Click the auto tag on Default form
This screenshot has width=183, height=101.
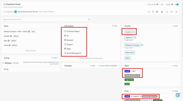[33, 32]
